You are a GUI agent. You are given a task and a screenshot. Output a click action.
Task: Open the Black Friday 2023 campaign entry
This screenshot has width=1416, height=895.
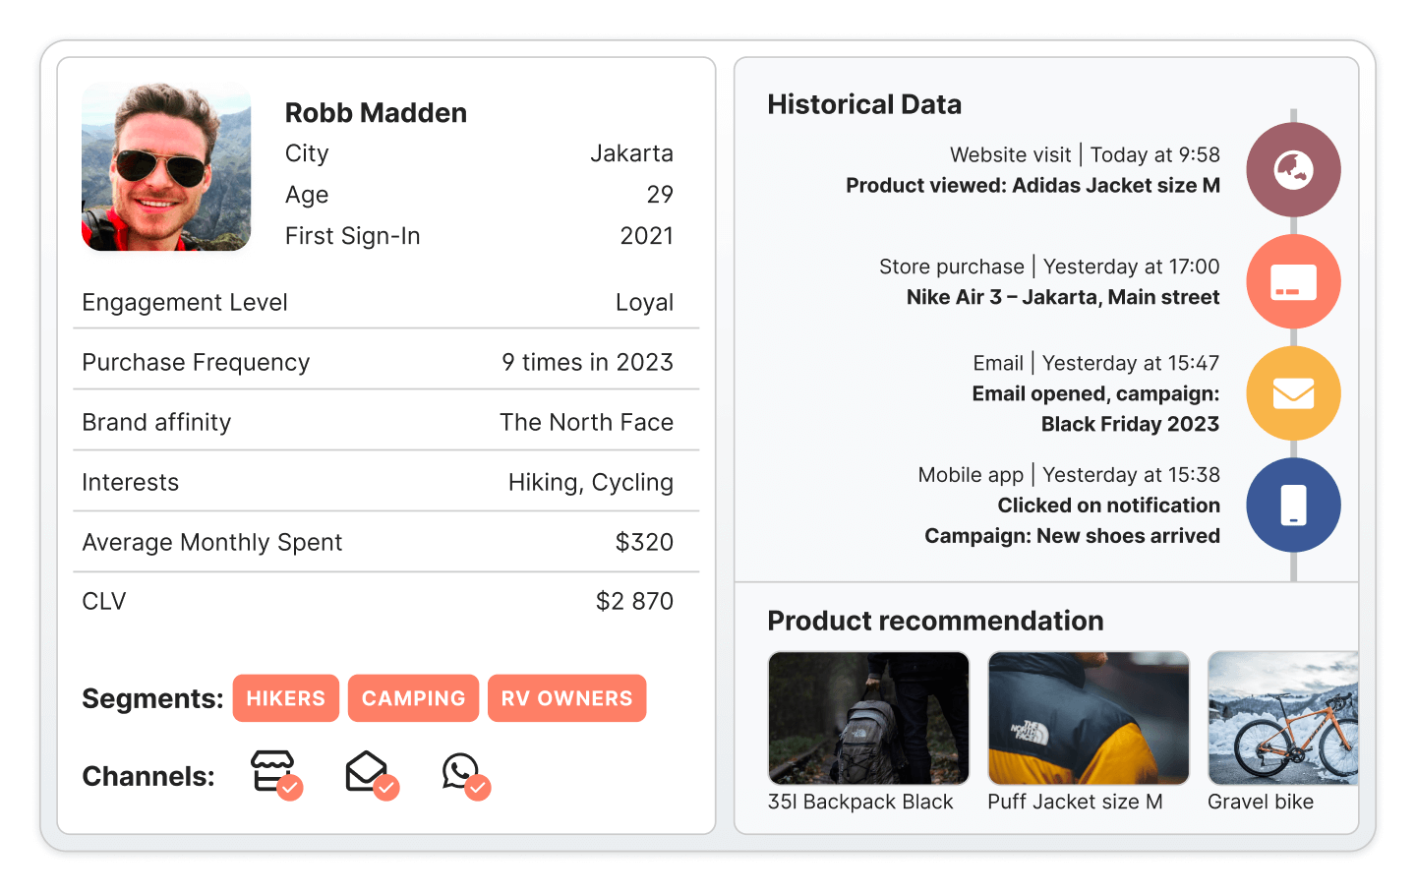click(1129, 424)
